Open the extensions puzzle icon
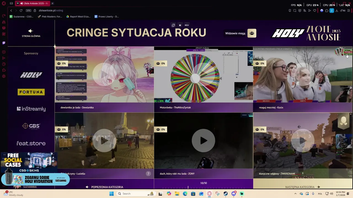 tap(327, 10)
